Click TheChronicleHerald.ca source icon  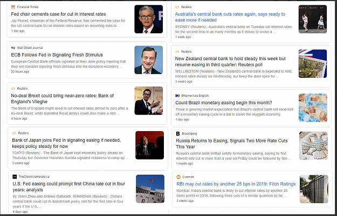point(15,177)
